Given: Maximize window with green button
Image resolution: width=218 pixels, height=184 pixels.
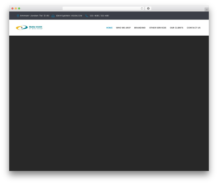Looking at the screenshot, I should coord(19,8).
